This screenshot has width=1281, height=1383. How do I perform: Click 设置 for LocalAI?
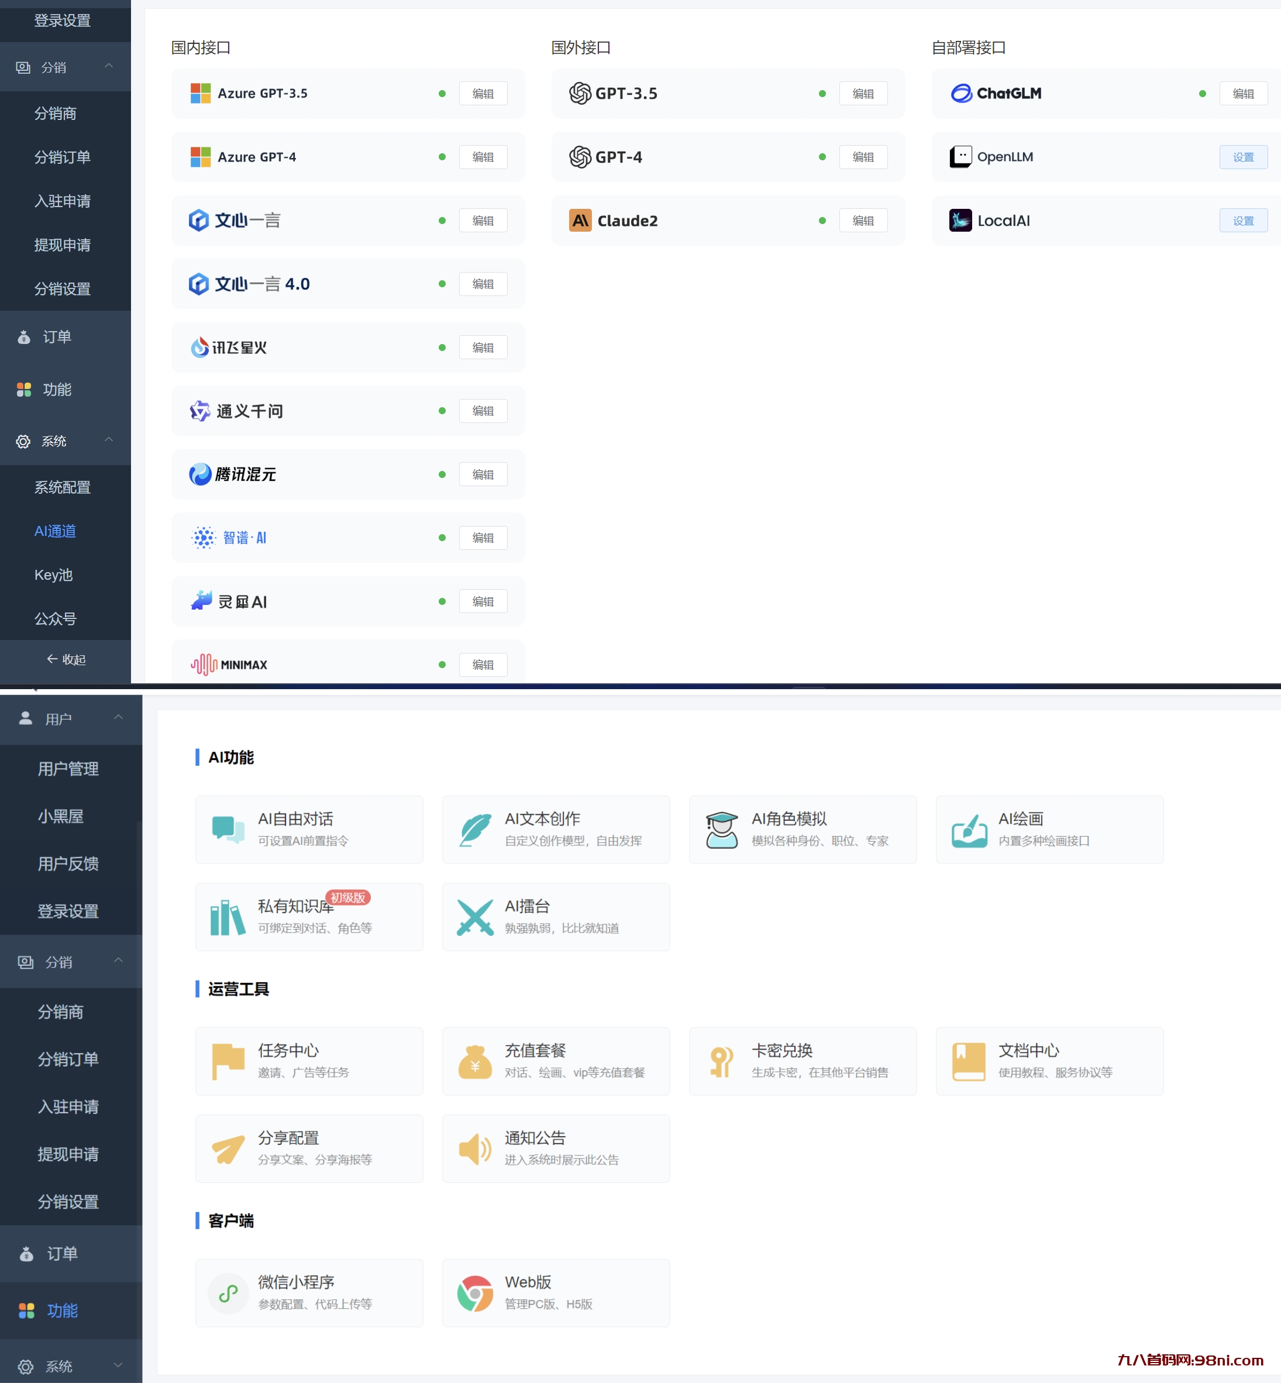[1243, 221]
